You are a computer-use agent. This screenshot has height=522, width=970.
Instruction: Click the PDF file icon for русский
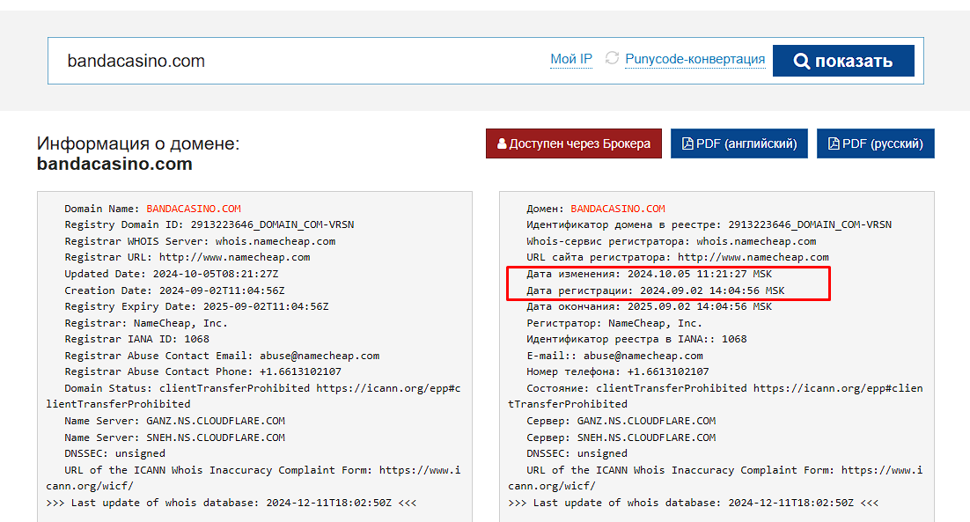[834, 143]
